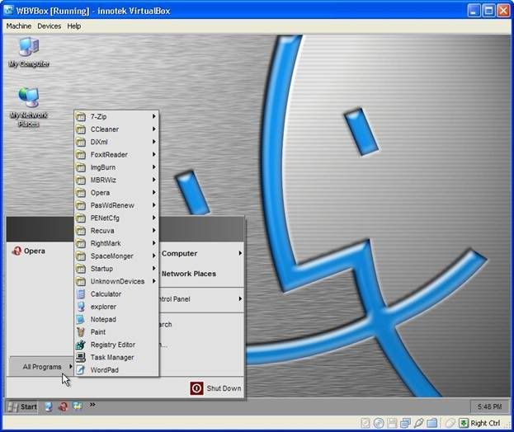Open the DiXml folder entry
Viewport: 514px width, 432px height.
(116, 142)
